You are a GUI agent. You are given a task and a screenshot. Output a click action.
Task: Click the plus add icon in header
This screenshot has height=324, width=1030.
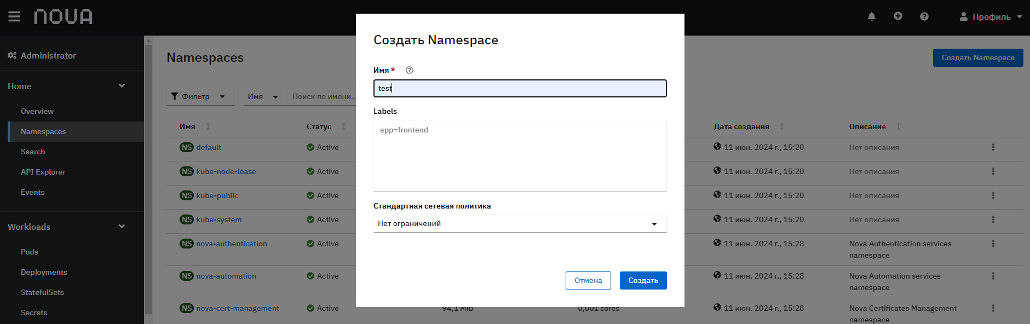[898, 16]
